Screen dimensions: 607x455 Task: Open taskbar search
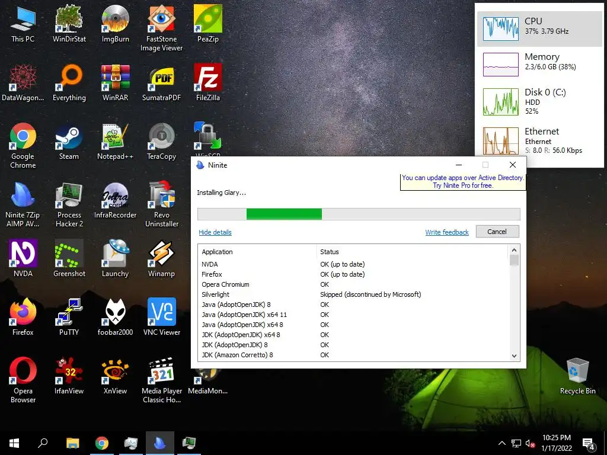(43, 443)
